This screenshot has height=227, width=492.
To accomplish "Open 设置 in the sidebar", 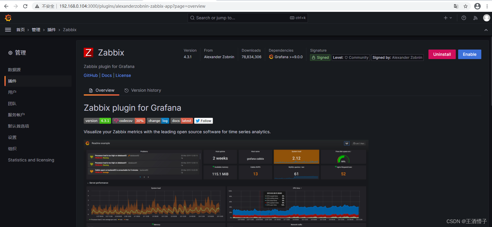I will click(38, 137).
